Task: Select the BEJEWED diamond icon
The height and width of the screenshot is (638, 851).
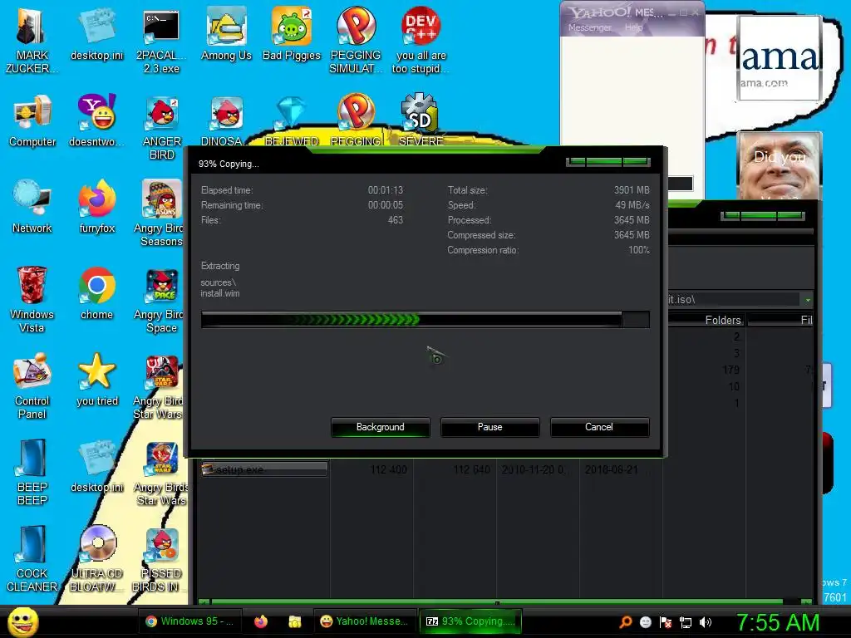Action: click(x=292, y=120)
